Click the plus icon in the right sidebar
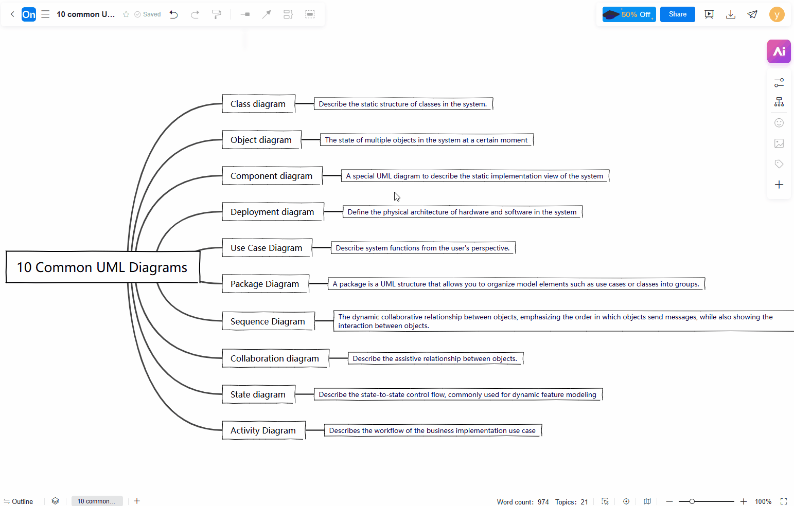Viewport: 794px width, 506px height. (779, 185)
